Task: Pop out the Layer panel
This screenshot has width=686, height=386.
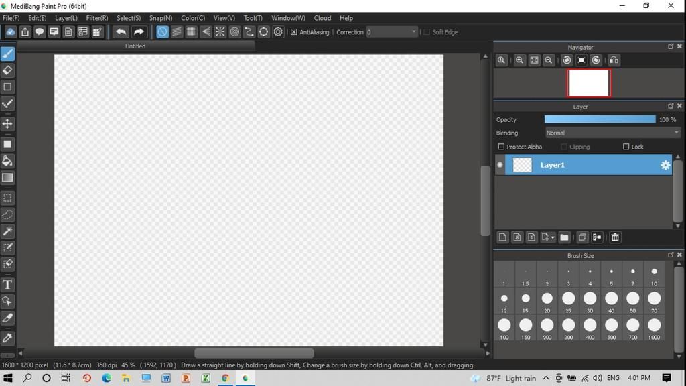Action: (671, 106)
